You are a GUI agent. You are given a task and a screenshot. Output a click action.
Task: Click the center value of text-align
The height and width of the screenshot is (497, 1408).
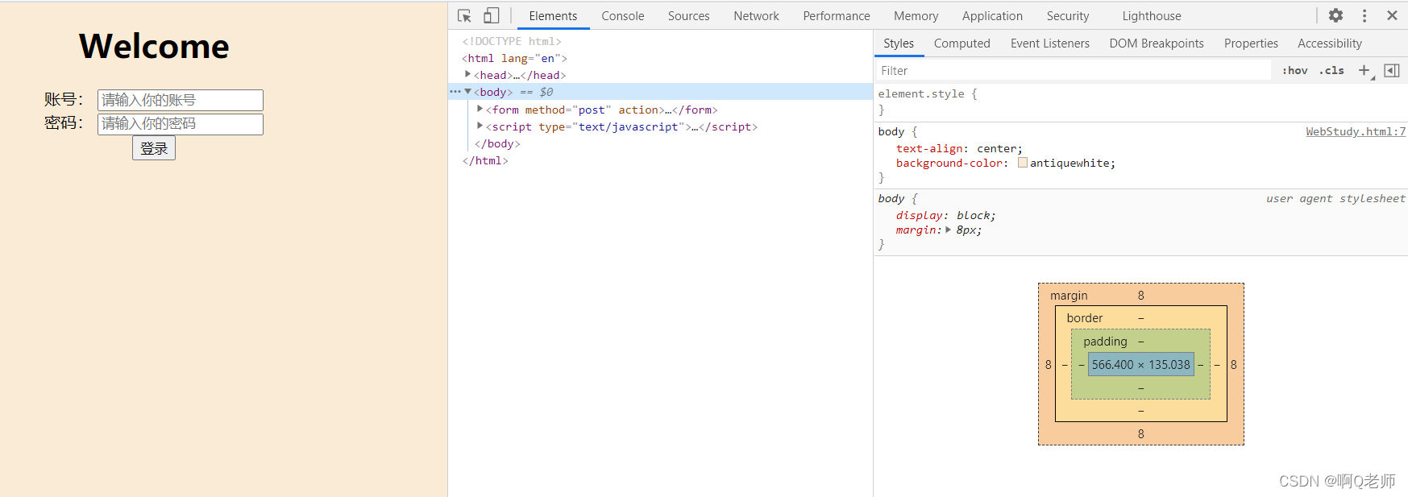coord(996,148)
